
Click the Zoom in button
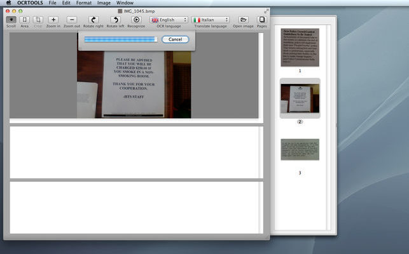pos(53,20)
